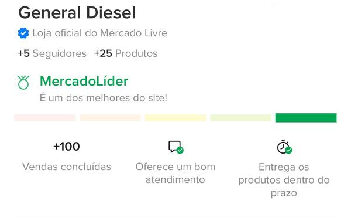Screen dimensions: 351x217
Task: Select the pale yellow reputation bar segment
Action: click(175, 118)
